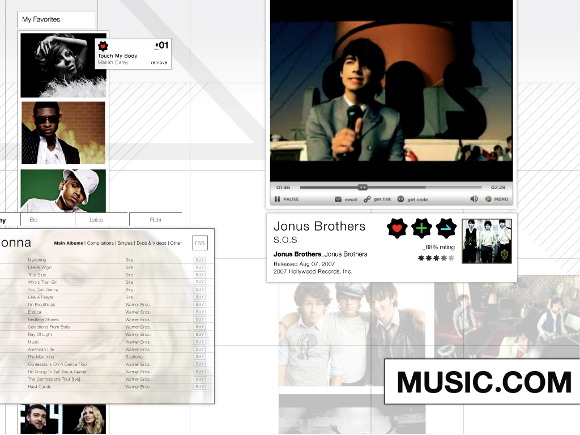Viewport: 580px width, 435px height.
Task: Buy the Madonna album
Action: [200, 260]
